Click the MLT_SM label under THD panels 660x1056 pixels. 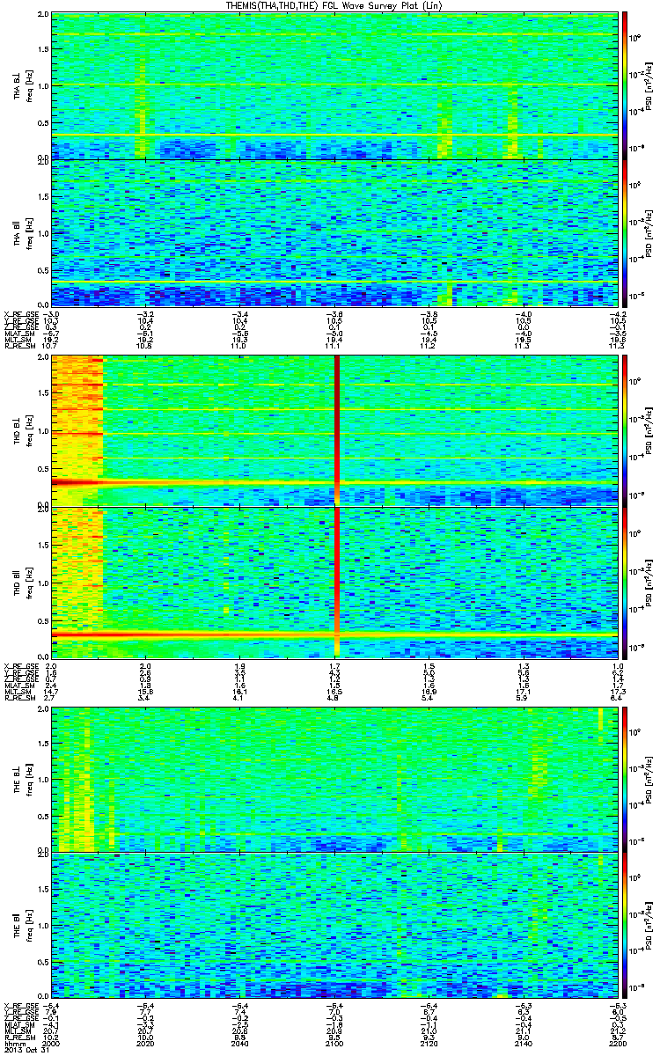[x=18, y=693]
